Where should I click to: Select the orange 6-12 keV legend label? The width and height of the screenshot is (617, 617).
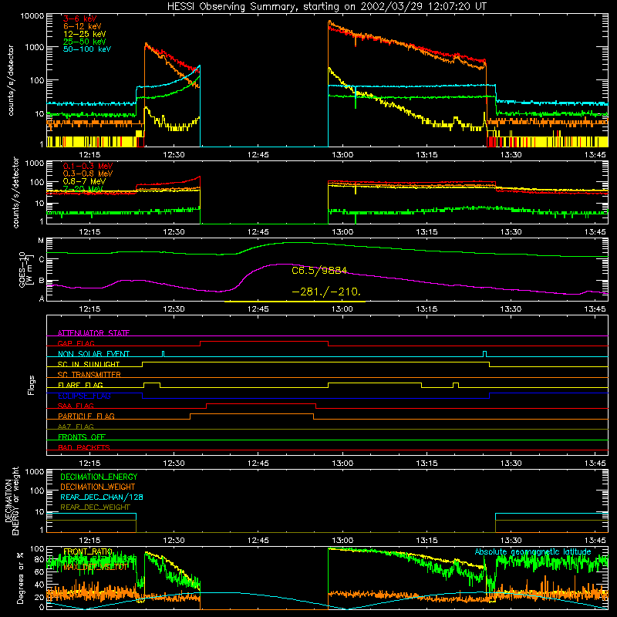(x=82, y=26)
